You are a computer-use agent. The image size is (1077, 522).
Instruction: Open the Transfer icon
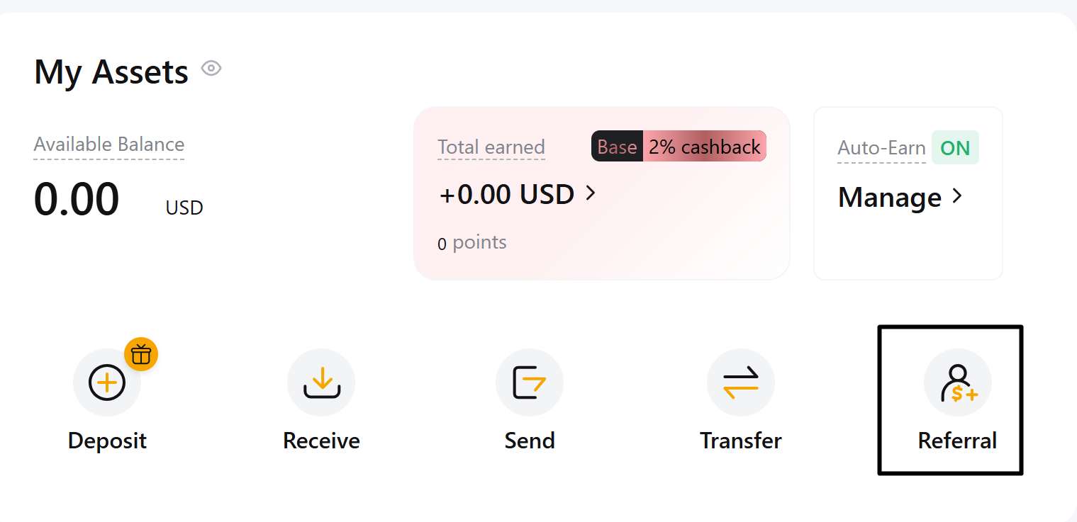click(740, 382)
